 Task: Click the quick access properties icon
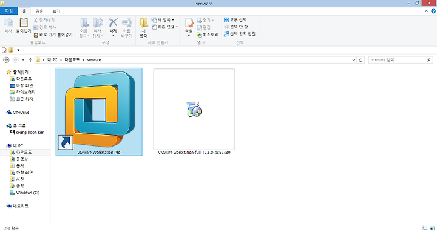coord(4,50)
